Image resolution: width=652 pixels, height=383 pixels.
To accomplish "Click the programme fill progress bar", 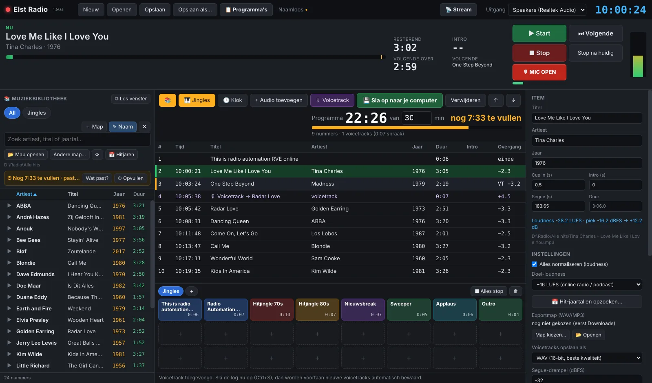I will 416,128.
